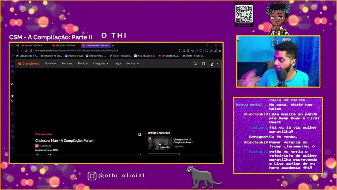Open the FileCR - THE BIGG... bookmark
The width and height of the screenshot is (337, 190).
pyautogui.click(x=120, y=56)
